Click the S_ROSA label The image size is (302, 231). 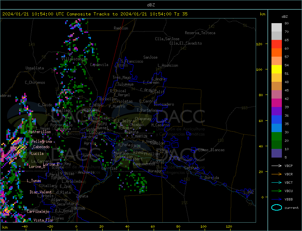(x=175, y=159)
